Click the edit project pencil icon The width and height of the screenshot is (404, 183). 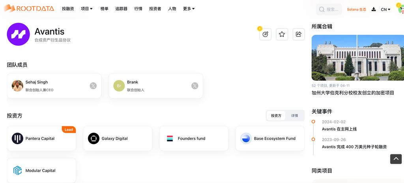click(x=266, y=34)
